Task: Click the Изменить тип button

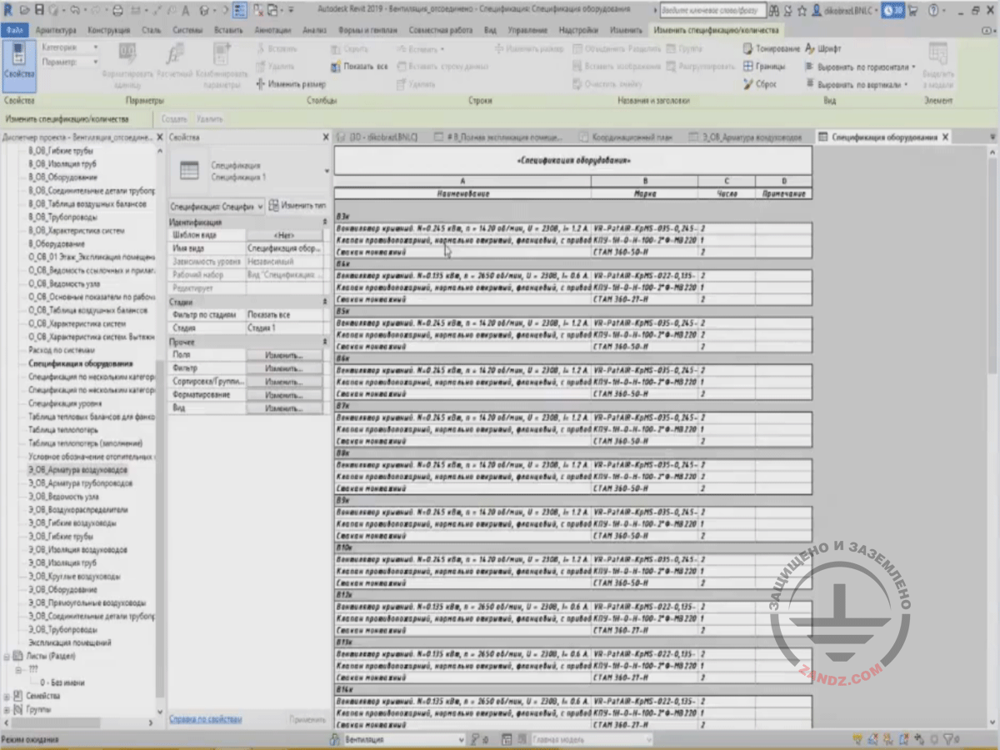Action: pos(297,205)
